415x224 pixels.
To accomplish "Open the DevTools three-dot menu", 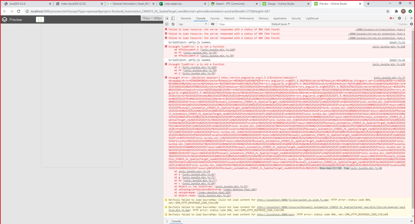I will 405,18.
